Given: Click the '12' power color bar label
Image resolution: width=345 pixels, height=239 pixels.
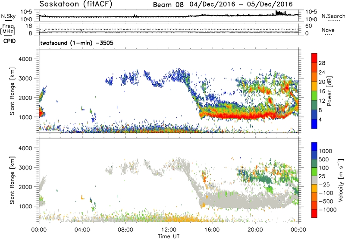Looking at the screenshot, I should [x=322, y=101].
